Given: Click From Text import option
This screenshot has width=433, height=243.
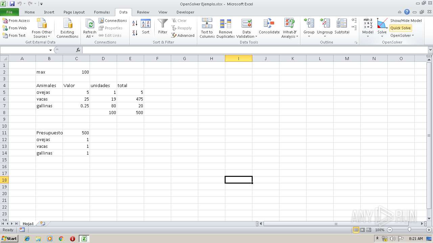Looking at the screenshot, I should click(x=14, y=35).
